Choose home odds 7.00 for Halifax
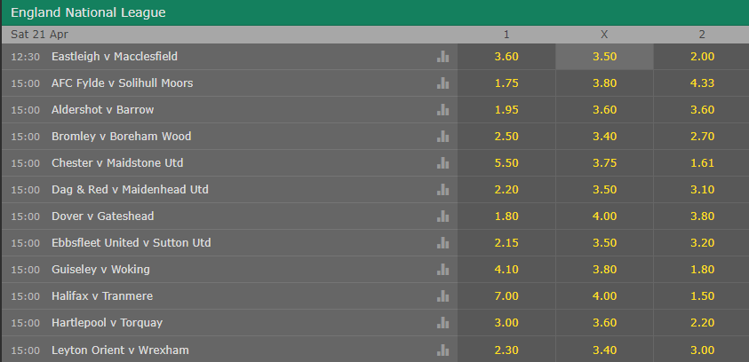The height and width of the screenshot is (362, 749). 506,296
